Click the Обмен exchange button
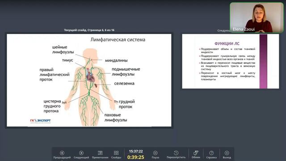 [196, 155]
